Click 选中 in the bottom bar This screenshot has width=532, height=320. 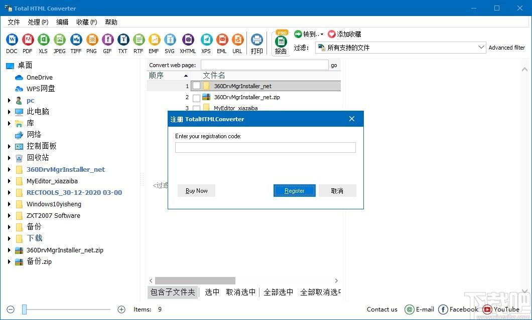tap(212, 292)
